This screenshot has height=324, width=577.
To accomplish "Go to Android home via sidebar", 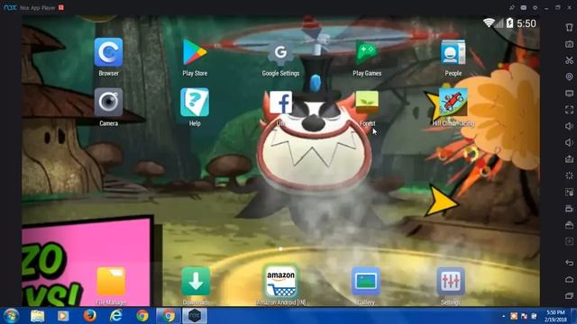I will pos(569,279).
